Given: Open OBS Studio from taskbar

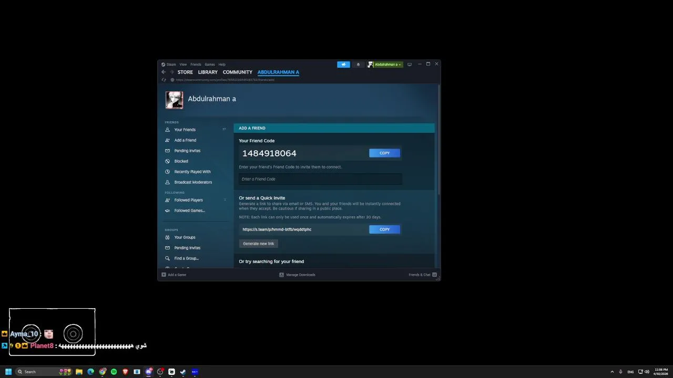Looking at the screenshot, I should tap(160, 372).
